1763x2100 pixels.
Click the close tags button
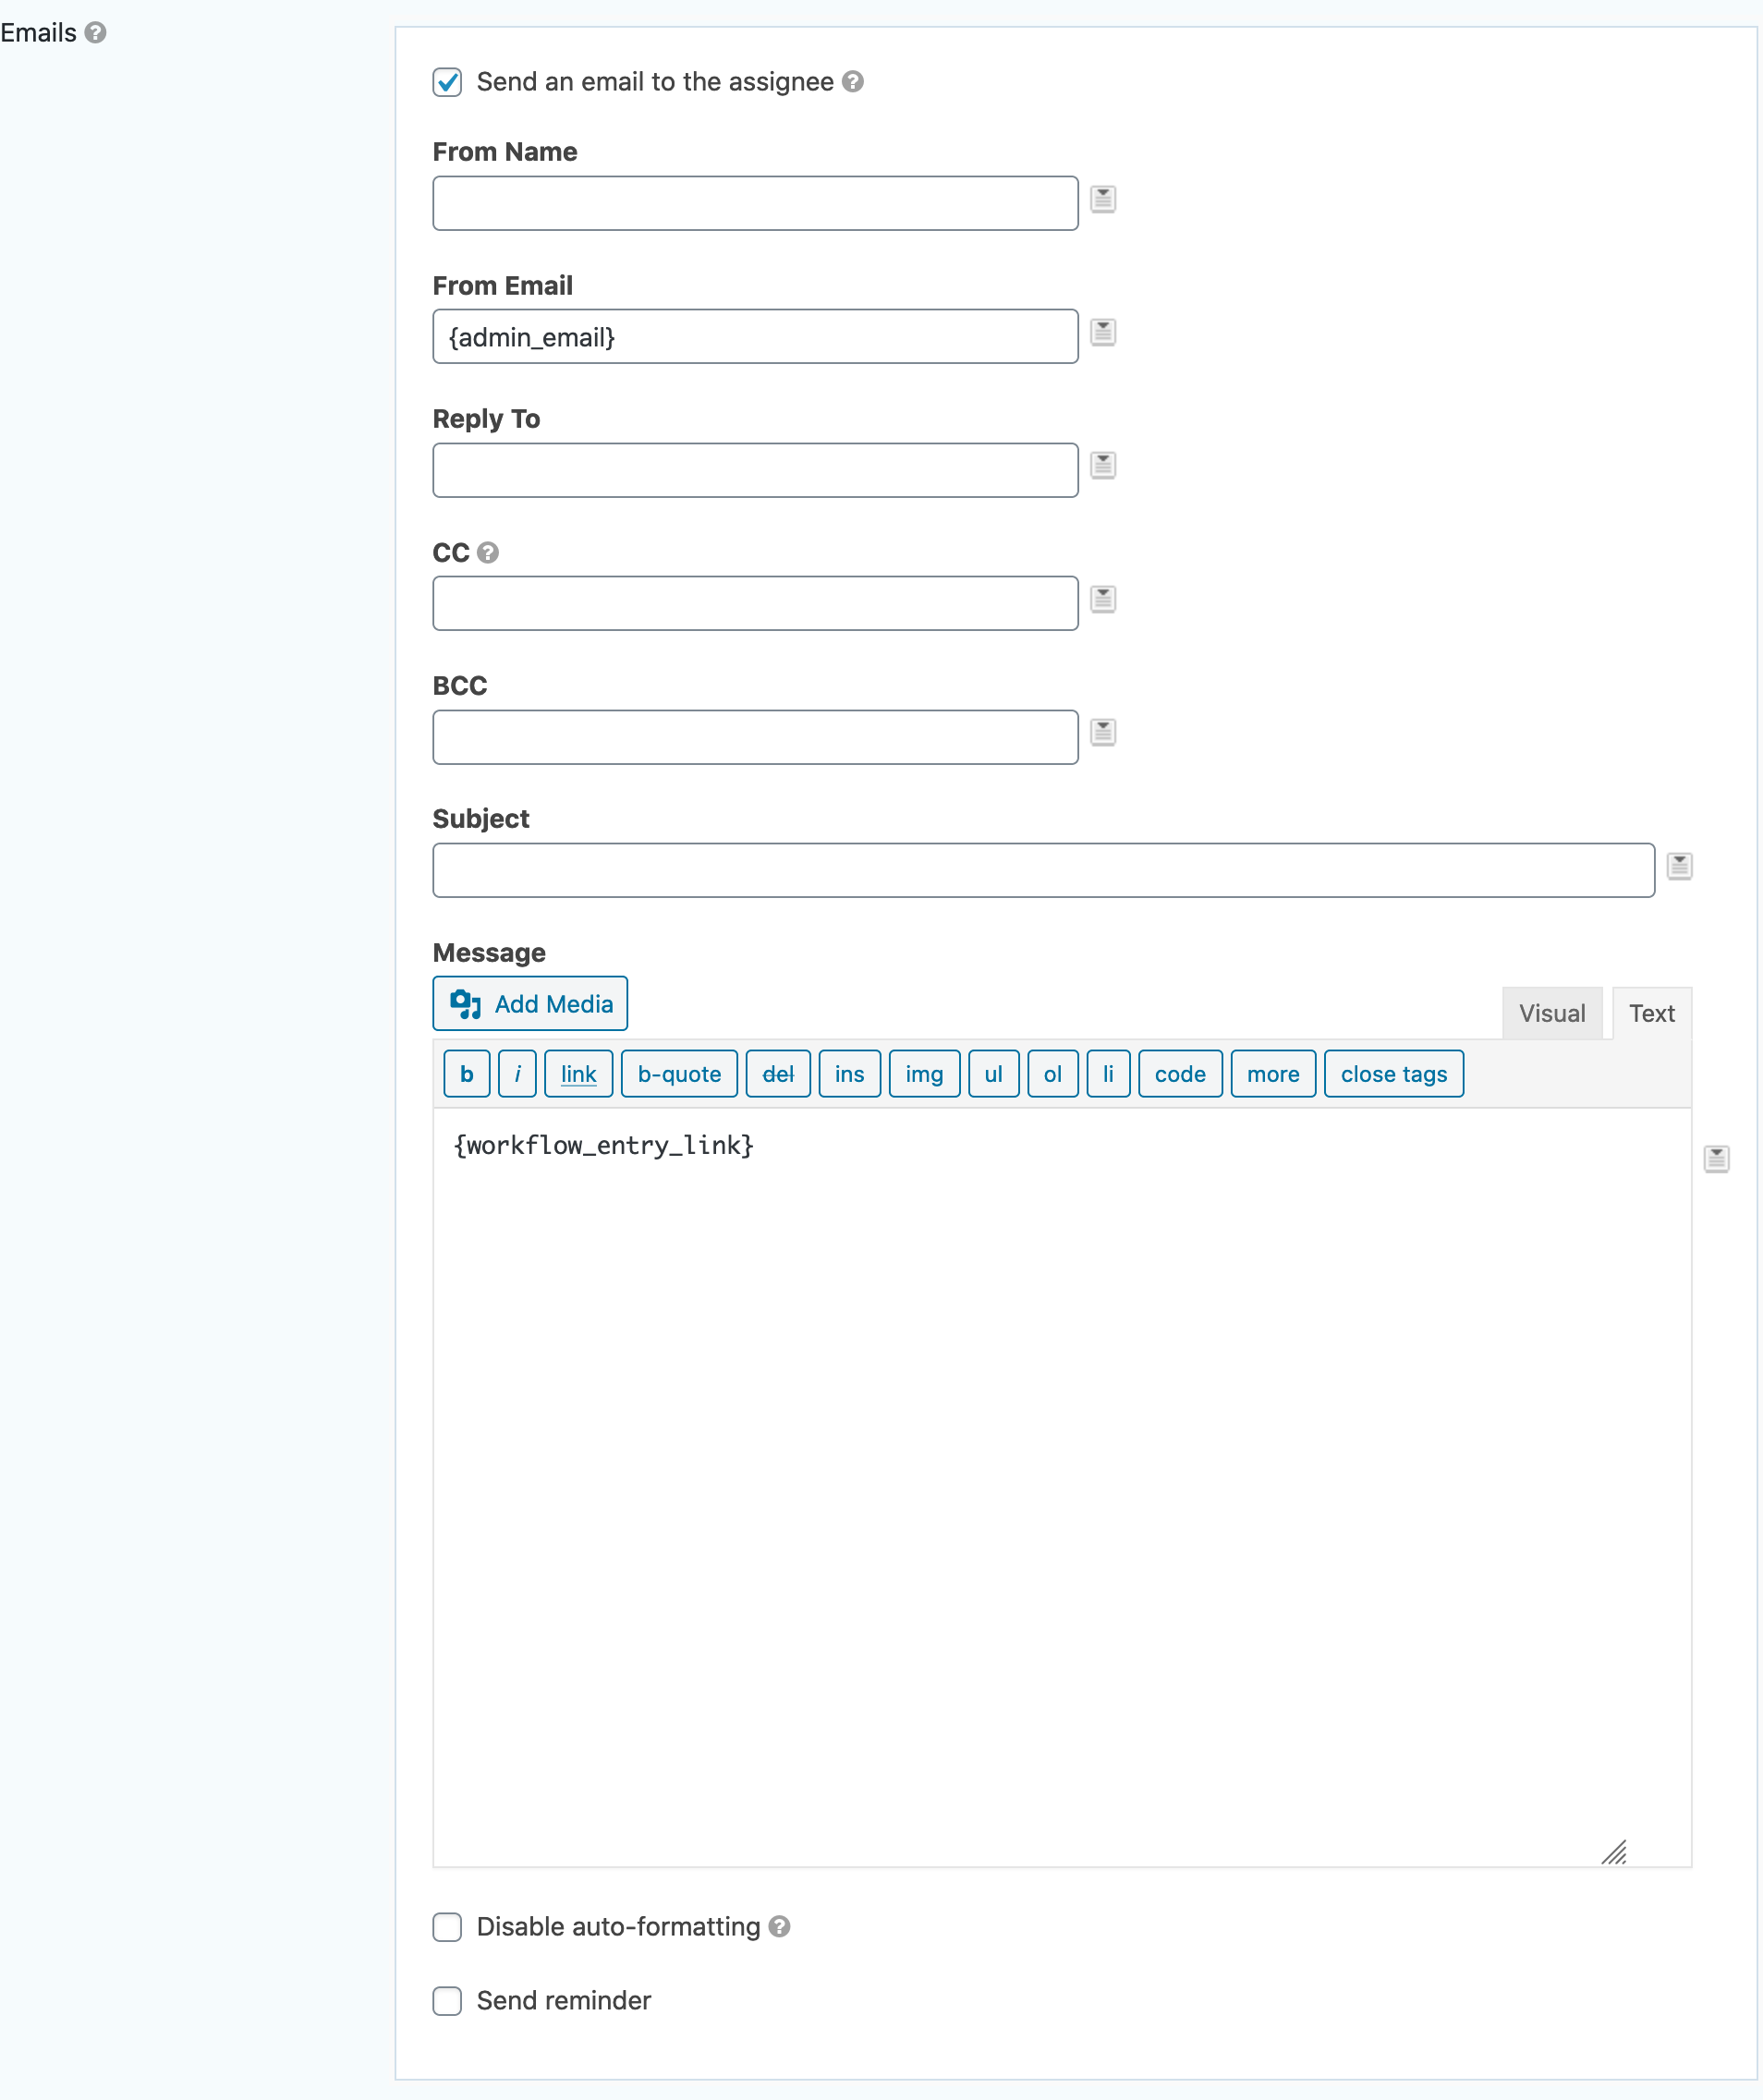pos(1393,1074)
